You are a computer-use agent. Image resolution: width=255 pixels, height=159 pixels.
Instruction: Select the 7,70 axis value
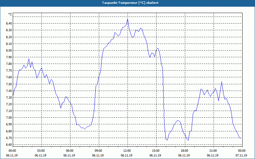point(9,71)
